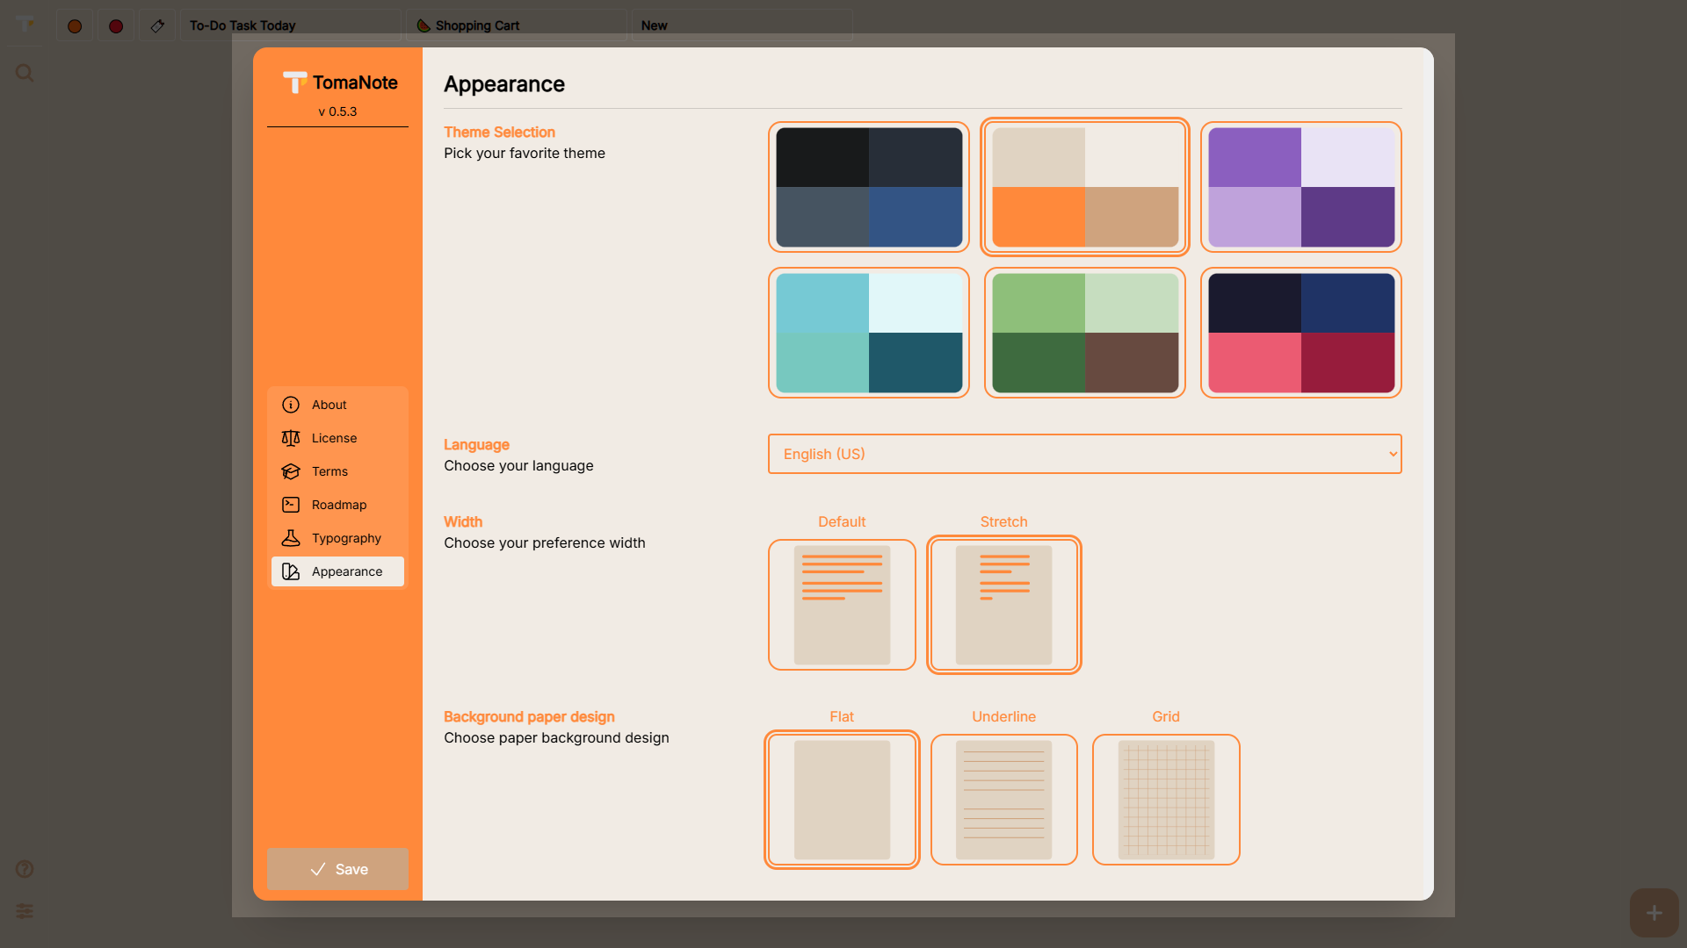Switch to To-Do Task Today tab
Viewport: 1687px width, 948px height.
click(x=291, y=25)
